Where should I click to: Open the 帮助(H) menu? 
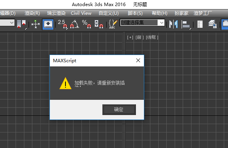(159, 13)
